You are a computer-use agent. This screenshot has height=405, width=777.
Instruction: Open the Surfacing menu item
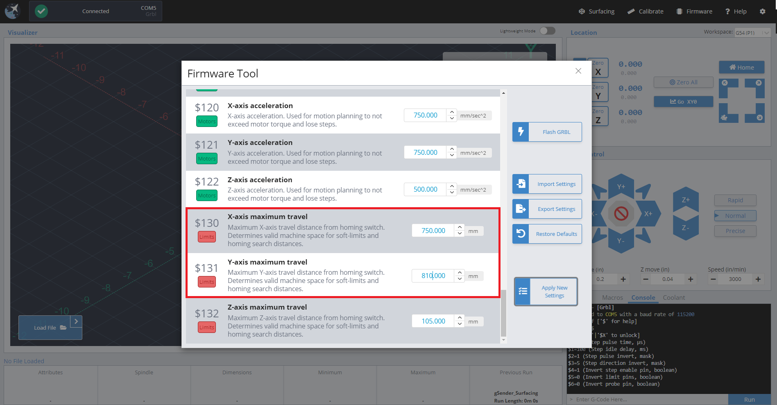[x=596, y=11]
